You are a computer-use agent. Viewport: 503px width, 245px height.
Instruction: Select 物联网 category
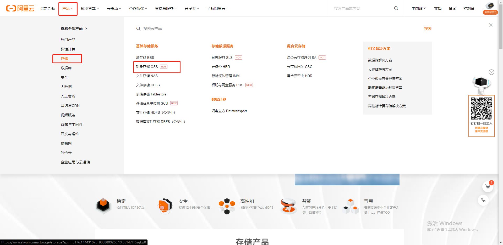(66, 143)
